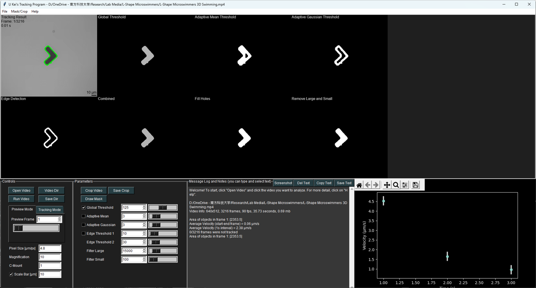536x288 pixels.
Task: Click the Pixel Size input field
Action: coord(49,248)
